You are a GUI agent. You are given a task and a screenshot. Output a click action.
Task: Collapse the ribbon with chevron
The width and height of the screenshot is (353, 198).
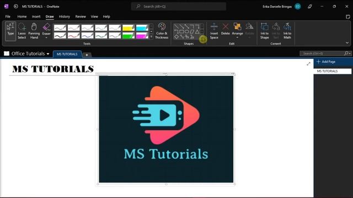(347, 43)
